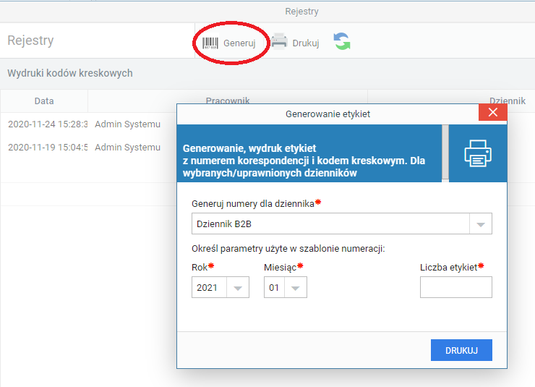Click the Pracownik column header
The image size is (535, 387).
[x=228, y=101]
